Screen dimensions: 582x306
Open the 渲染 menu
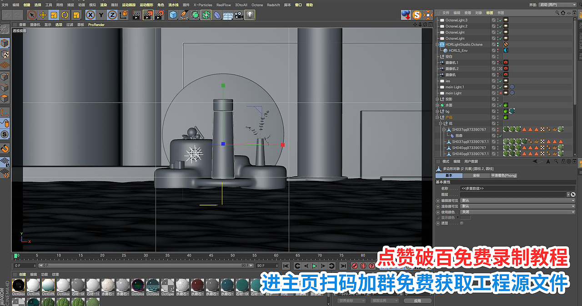click(x=103, y=5)
